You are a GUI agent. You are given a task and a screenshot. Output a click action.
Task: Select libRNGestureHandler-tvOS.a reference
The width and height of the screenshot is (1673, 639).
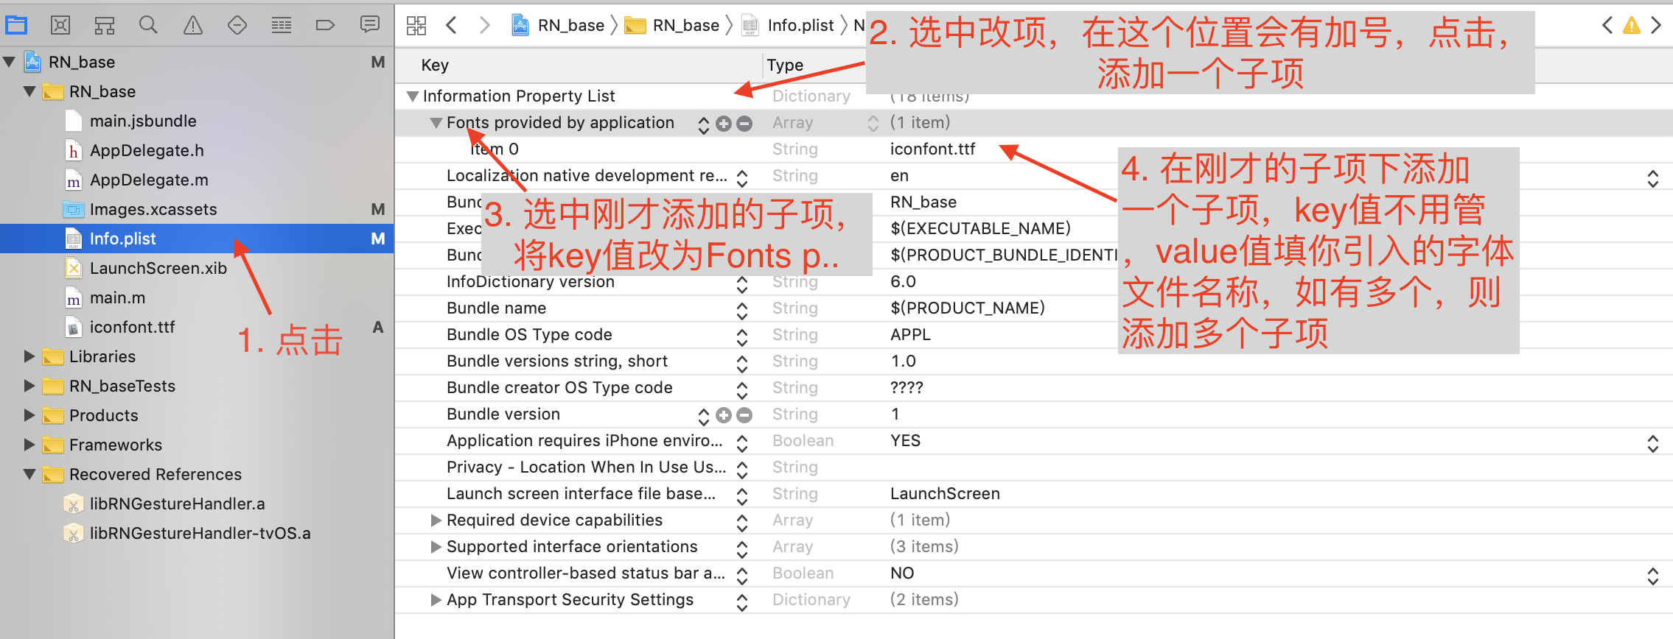point(200,533)
